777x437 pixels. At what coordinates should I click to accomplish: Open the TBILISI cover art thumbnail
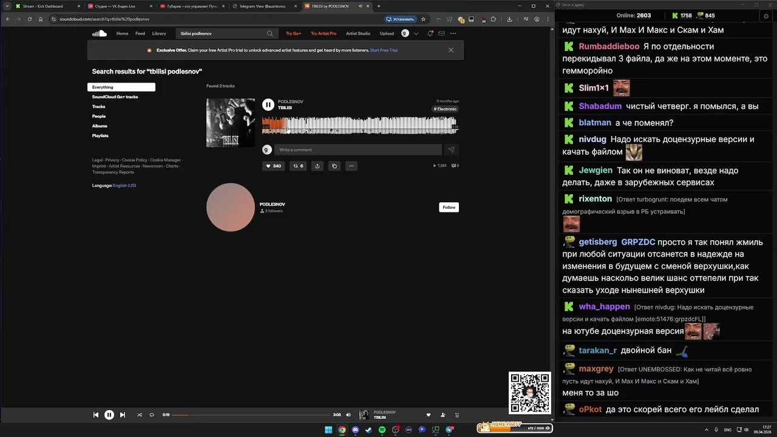231,123
